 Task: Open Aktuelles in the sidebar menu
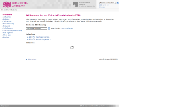click(x=7, y=17)
